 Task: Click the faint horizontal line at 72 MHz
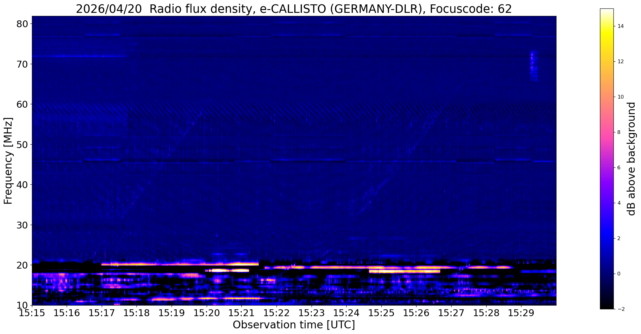tap(80, 56)
